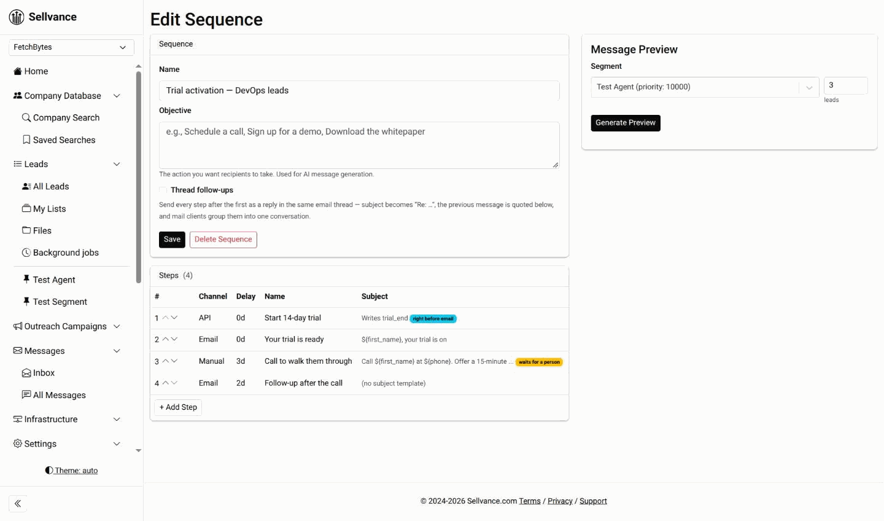Open Company Search in sidebar
The image size is (884, 521).
pos(61,117)
